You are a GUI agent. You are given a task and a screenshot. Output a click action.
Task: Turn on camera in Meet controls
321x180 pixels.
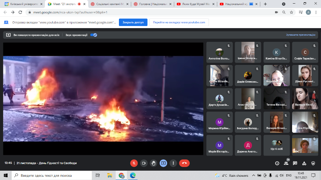(144, 163)
